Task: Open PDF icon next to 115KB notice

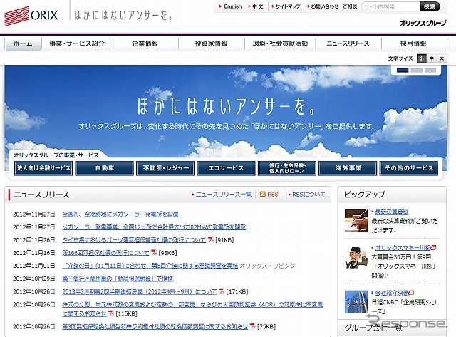Action: click(111, 313)
